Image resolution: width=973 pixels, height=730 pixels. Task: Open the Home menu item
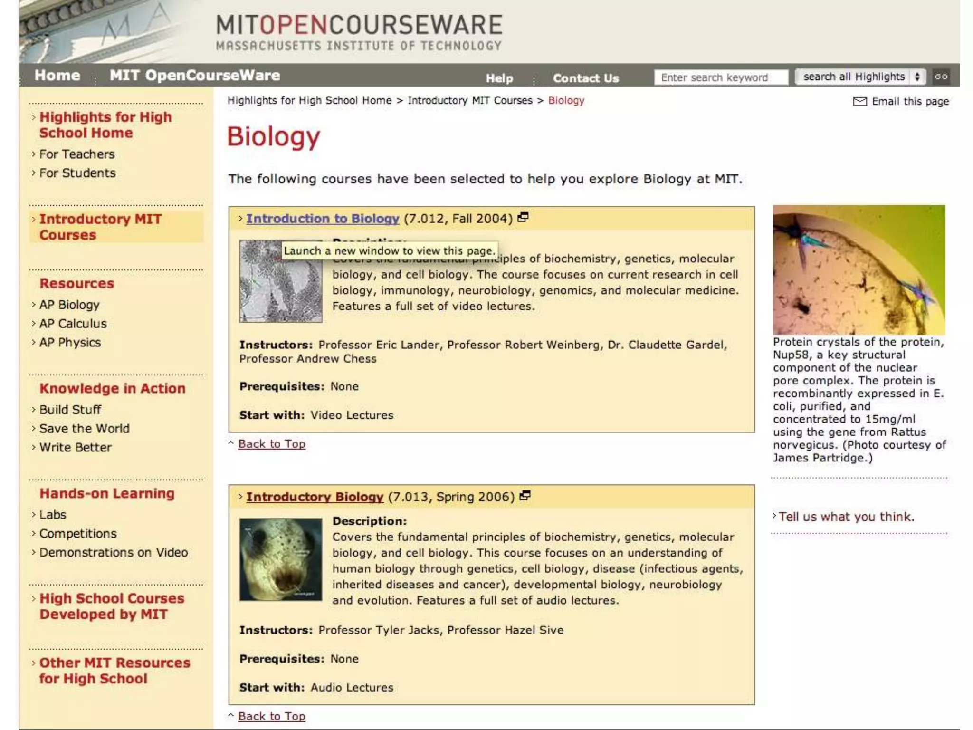point(57,75)
